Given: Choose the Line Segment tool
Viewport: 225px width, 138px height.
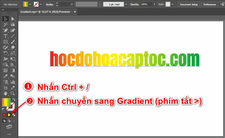Looking at the screenshot, I should tap(13, 36).
